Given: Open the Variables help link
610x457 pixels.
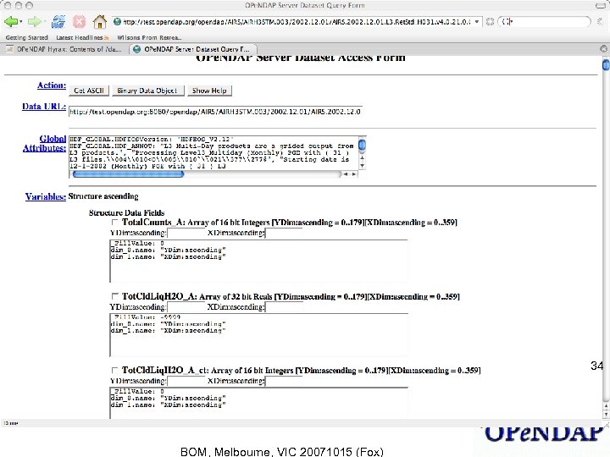Looking at the screenshot, I should pyautogui.click(x=46, y=196).
